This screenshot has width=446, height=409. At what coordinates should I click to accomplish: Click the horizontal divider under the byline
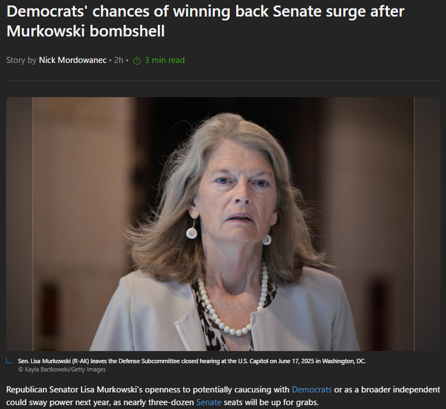[x=224, y=81]
